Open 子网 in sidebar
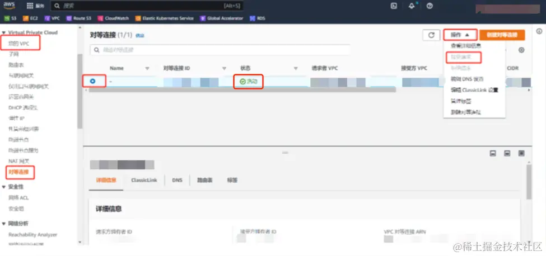 (x=13, y=54)
